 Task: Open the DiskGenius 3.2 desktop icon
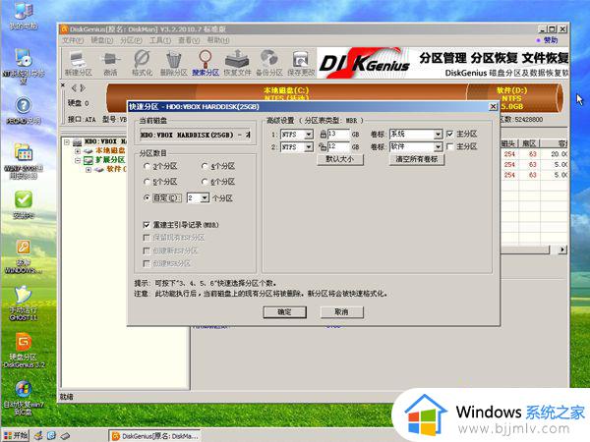tap(24, 351)
